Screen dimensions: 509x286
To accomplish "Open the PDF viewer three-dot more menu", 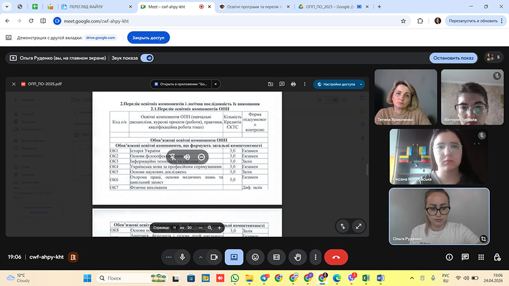I will tap(304, 84).
